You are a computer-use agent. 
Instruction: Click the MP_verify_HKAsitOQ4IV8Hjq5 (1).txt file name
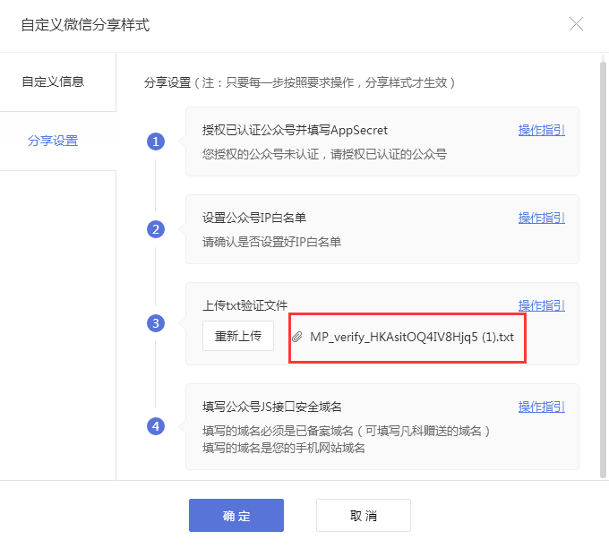tap(412, 337)
